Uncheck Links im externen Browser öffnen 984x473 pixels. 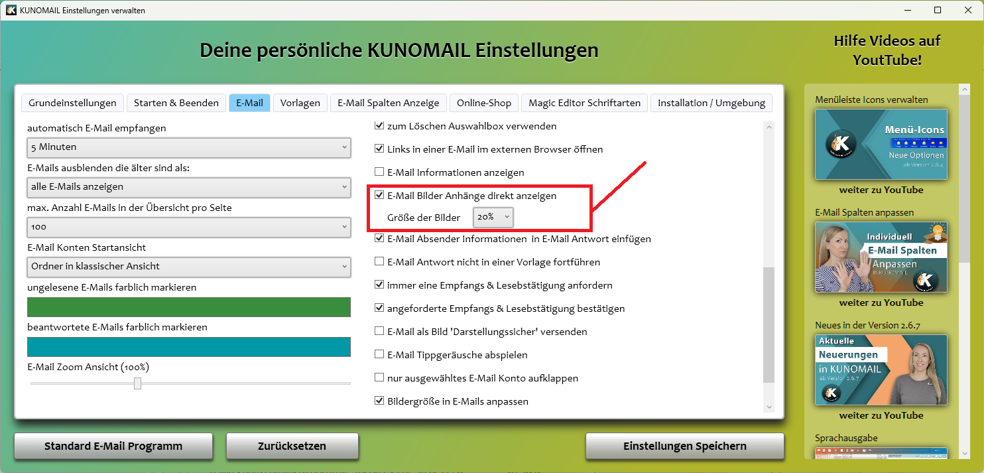(379, 149)
